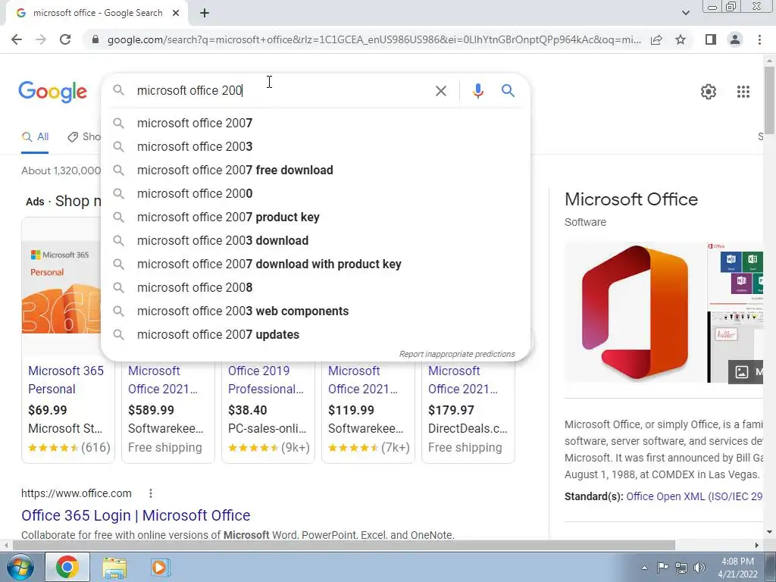Open the tab search dropdown arrow
The width and height of the screenshot is (776, 582).
coord(685,14)
